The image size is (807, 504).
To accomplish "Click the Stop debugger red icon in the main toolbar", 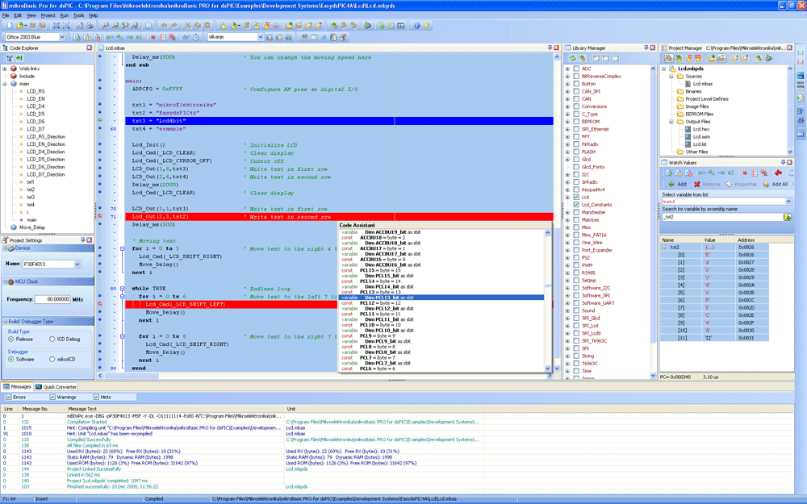I will 153,37.
